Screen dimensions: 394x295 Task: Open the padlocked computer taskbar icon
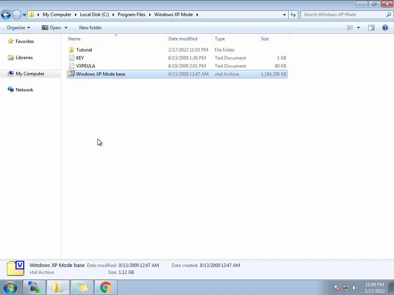point(34,287)
